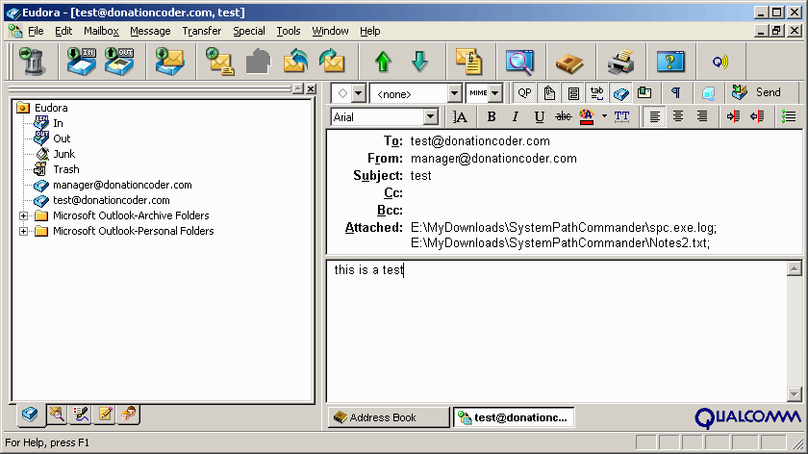This screenshot has height=454, width=808.
Task: Click the Forward toolbar icon
Action: tap(332, 62)
